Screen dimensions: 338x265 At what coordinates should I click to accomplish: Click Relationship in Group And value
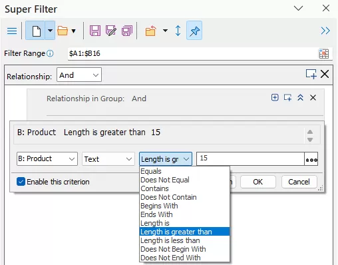click(x=139, y=99)
